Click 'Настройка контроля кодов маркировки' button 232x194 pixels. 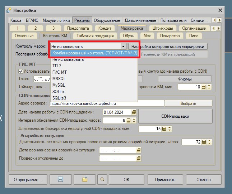click(x=168, y=47)
